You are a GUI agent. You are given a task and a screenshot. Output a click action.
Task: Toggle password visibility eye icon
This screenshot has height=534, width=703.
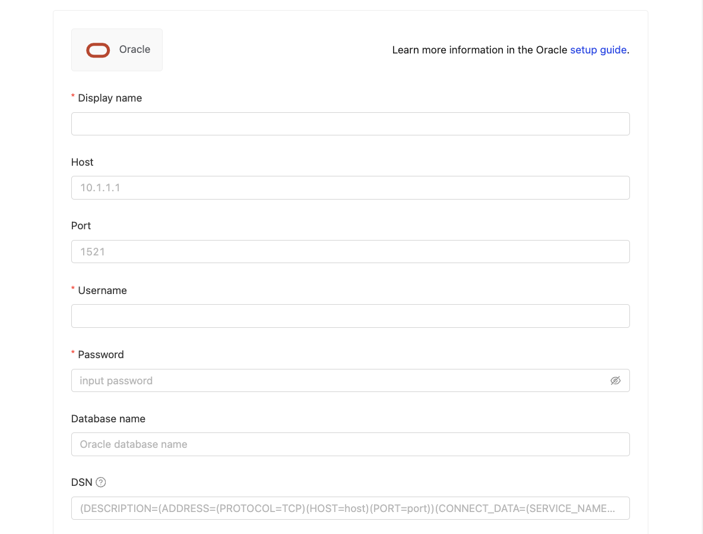point(615,381)
